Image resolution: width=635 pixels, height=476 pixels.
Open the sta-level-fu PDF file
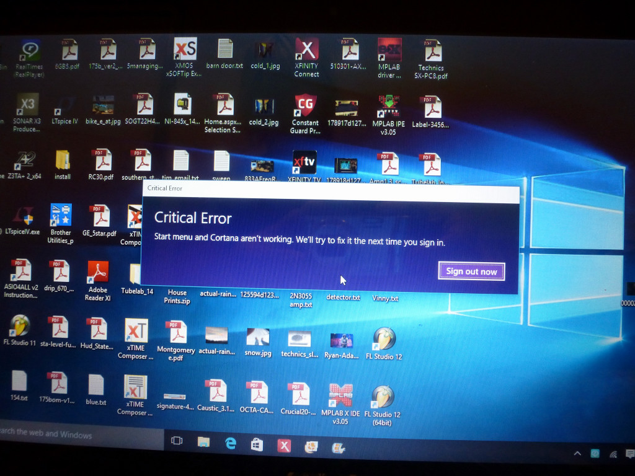tap(58, 332)
